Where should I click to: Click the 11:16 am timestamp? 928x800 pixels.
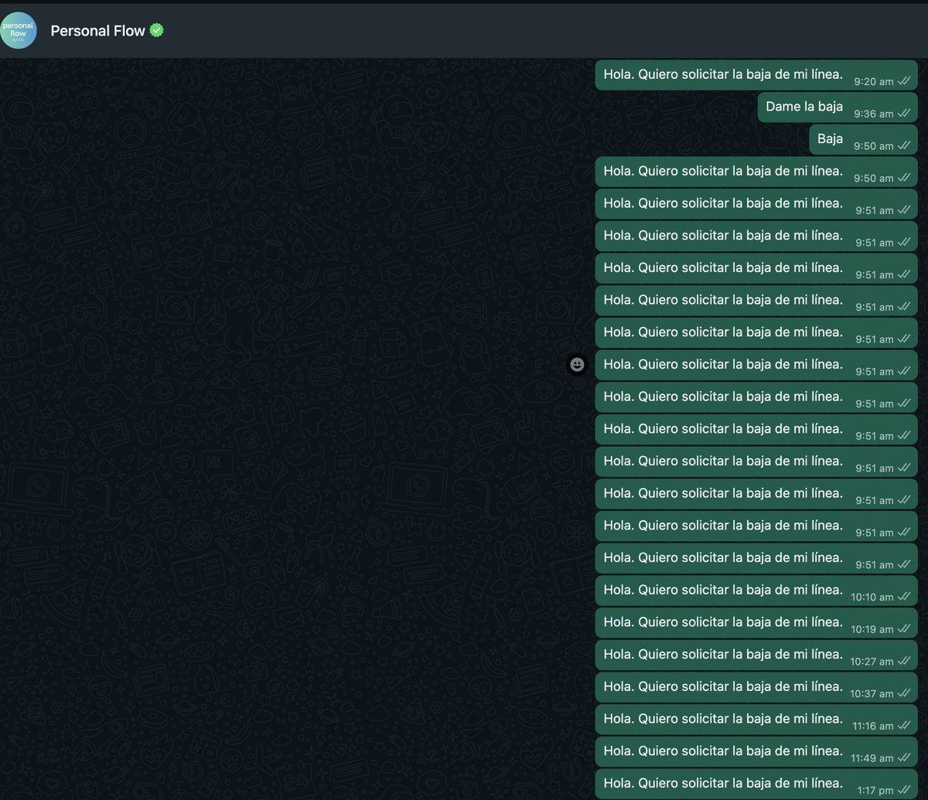[x=873, y=727]
